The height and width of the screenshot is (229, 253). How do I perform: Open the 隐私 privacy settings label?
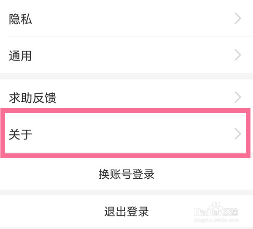coord(20,19)
